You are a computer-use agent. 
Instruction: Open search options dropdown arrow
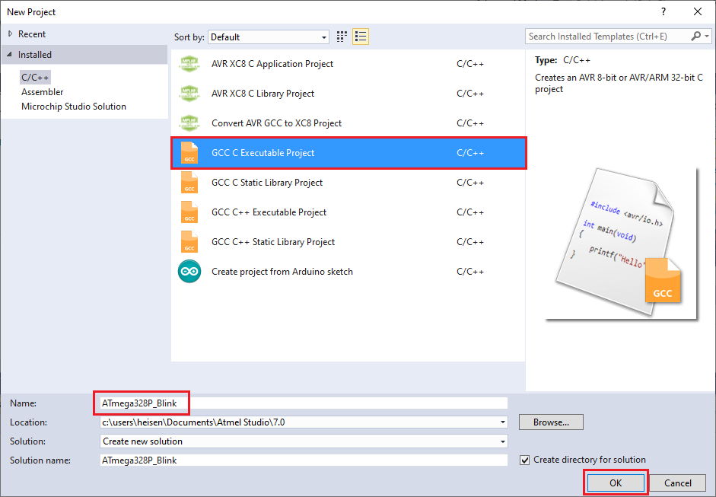pos(707,36)
